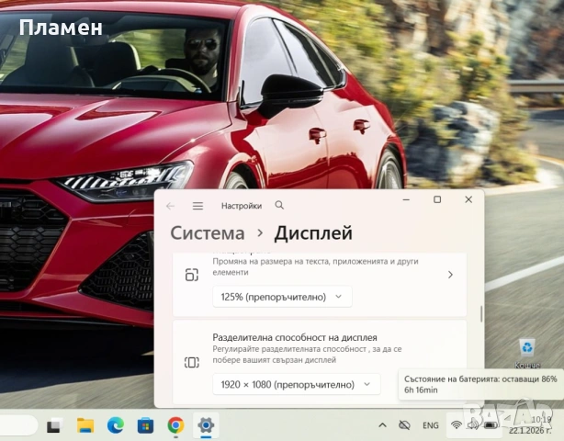Click the taskbar search box
Screen dimensions: 564x441
(18, 425)
